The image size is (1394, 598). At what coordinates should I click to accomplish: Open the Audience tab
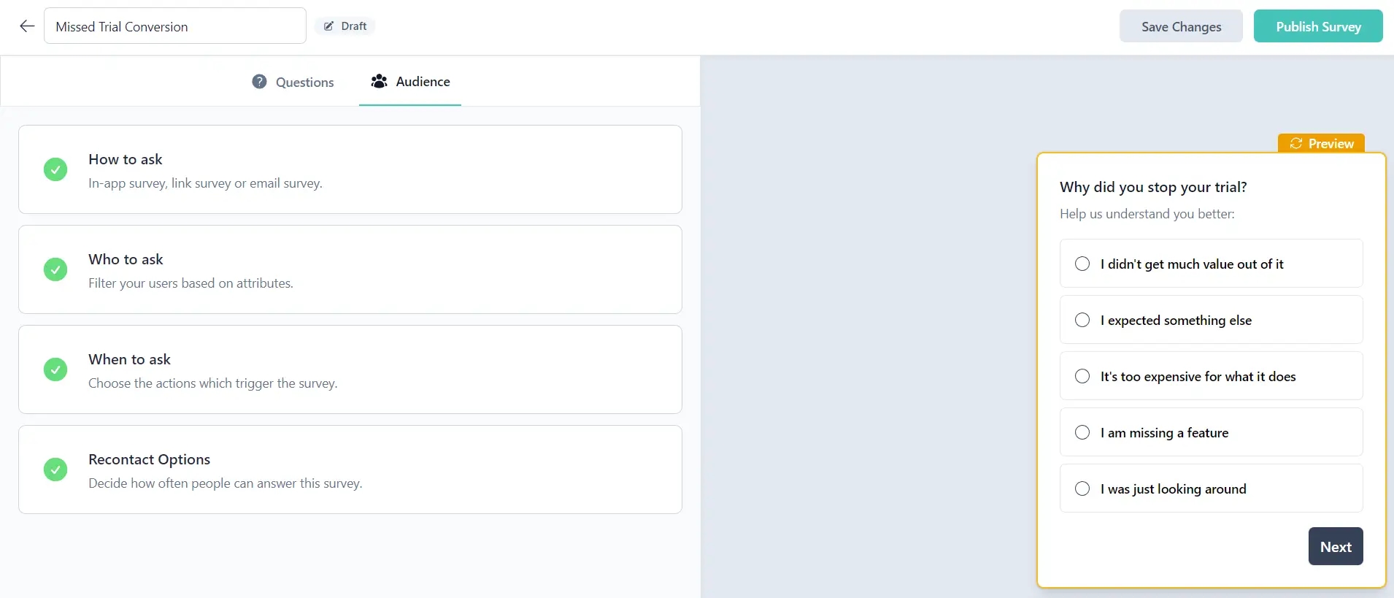[410, 82]
